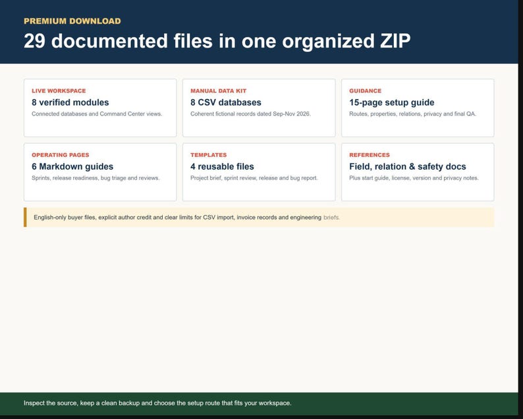The width and height of the screenshot is (523, 419).
Task: Click the '29 documented files in one organized ZIP' heading
Action: point(217,41)
